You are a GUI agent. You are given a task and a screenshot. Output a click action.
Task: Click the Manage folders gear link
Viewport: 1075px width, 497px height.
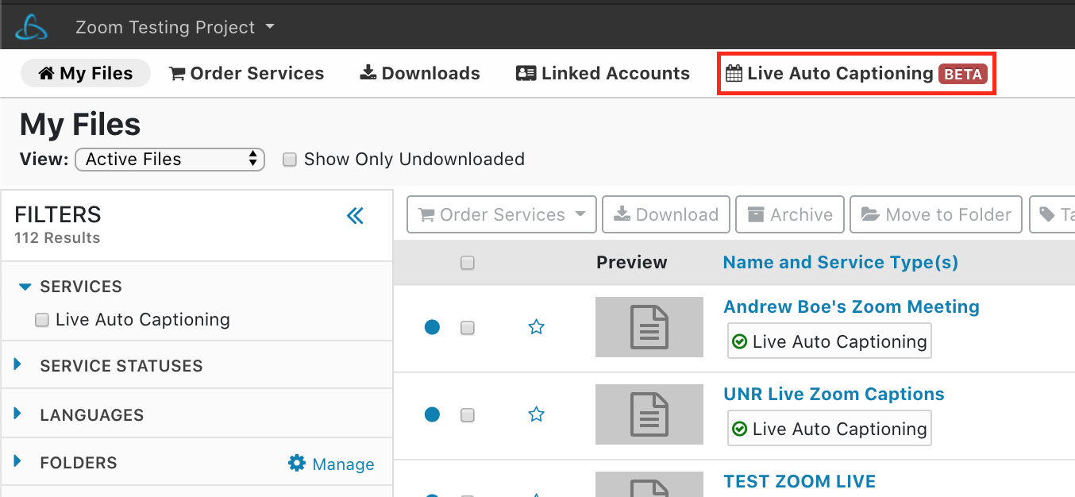tap(331, 464)
